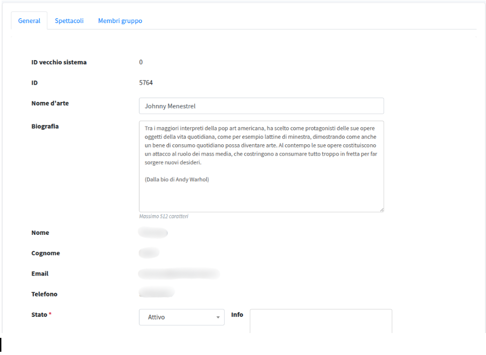This screenshot has height=355, width=486.
Task: Click the Biografia textarea resize handle
Action: pos(381,209)
